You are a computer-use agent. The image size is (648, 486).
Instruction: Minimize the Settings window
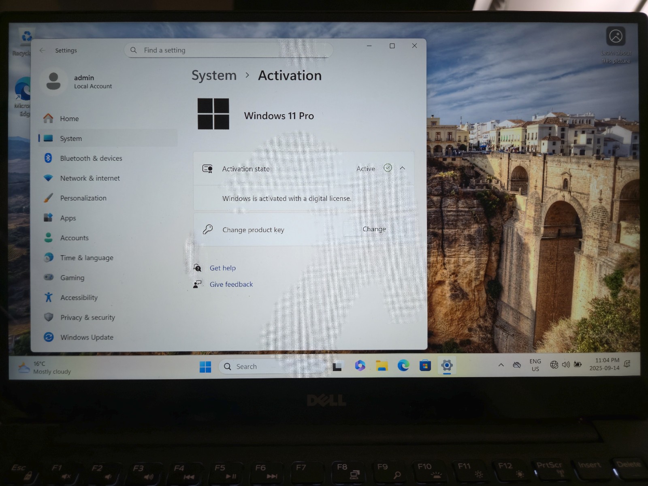369,46
